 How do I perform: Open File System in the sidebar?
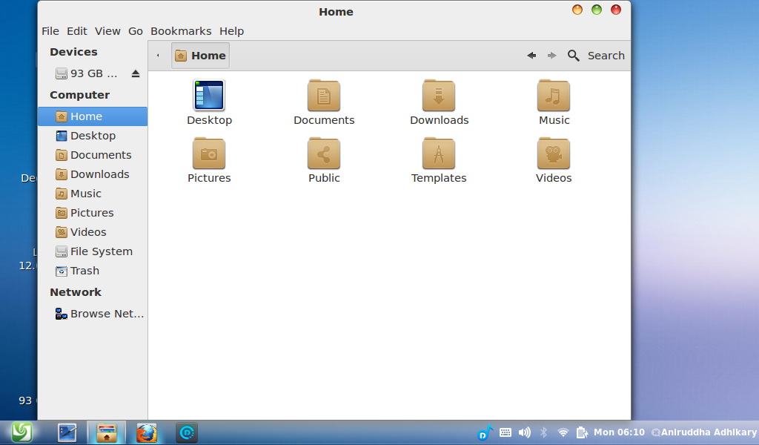[101, 251]
